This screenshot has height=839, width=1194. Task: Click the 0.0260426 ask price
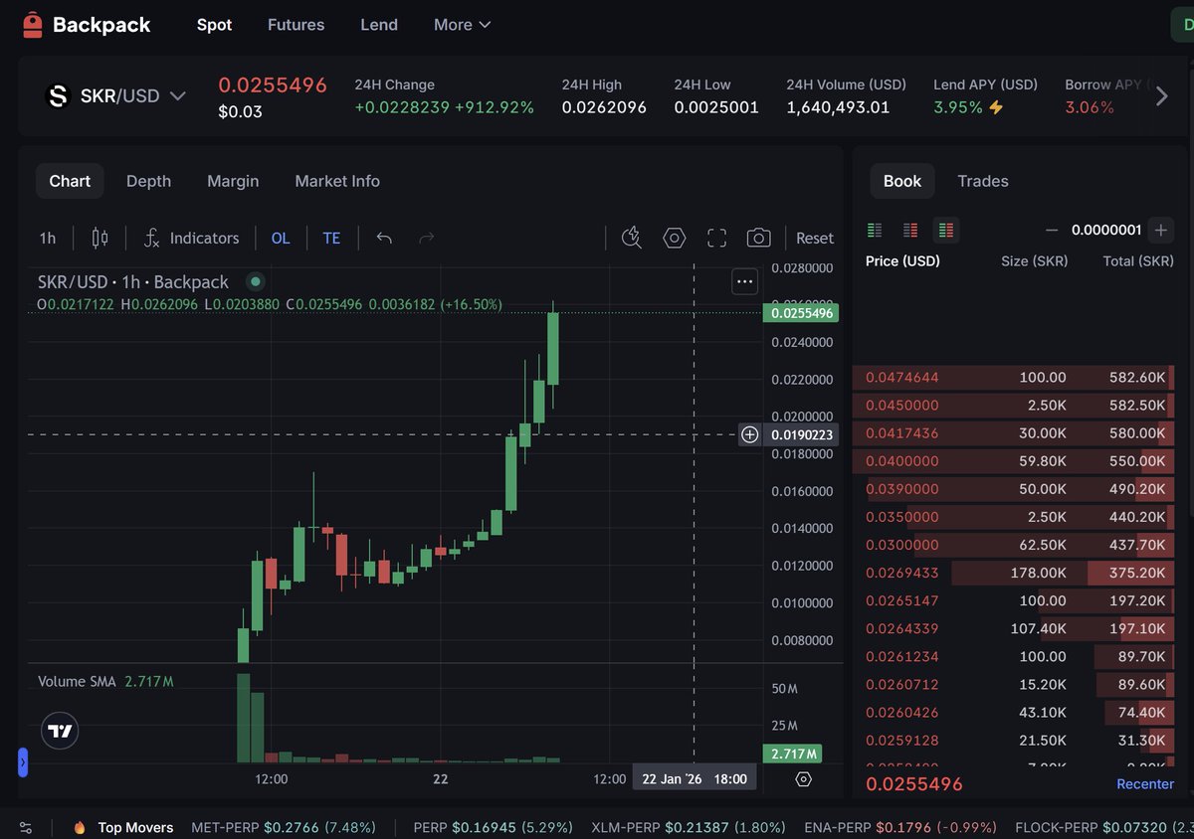click(902, 712)
